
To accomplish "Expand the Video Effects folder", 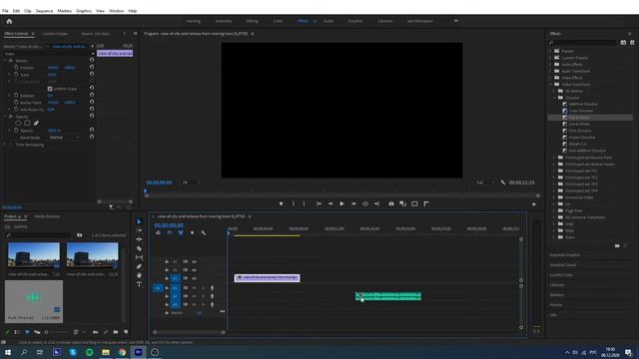I will coord(551,78).
